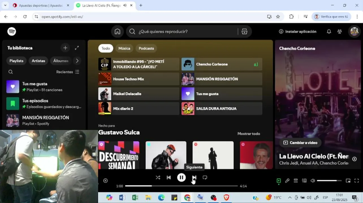
Task: Open the play queue
Action: [296, 181]
